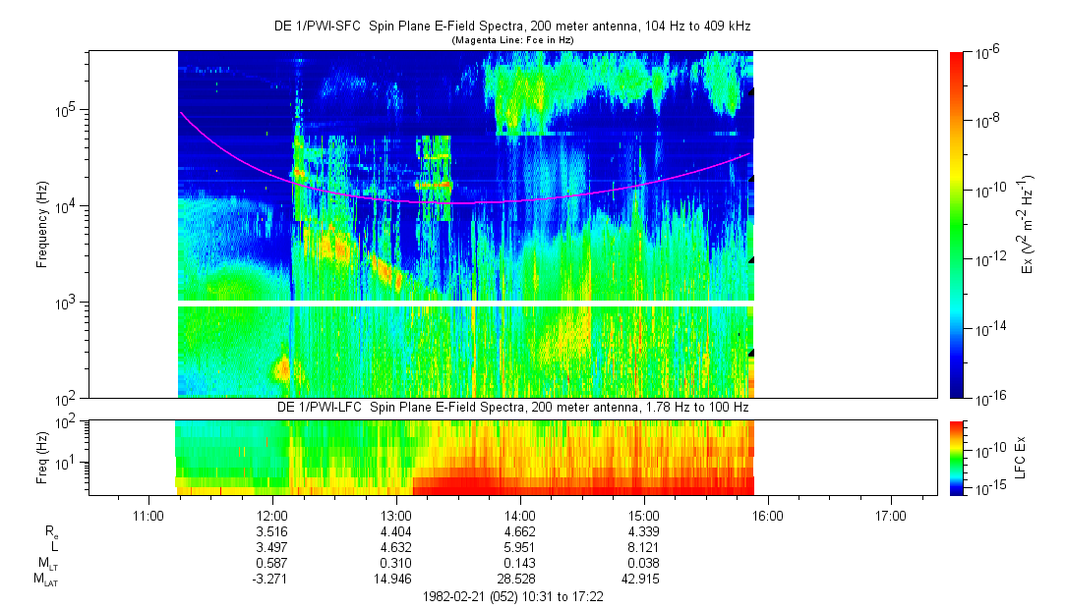1065x609 pixels.
Task: Click the LFC spectra plot title
Action: [512, 407]
